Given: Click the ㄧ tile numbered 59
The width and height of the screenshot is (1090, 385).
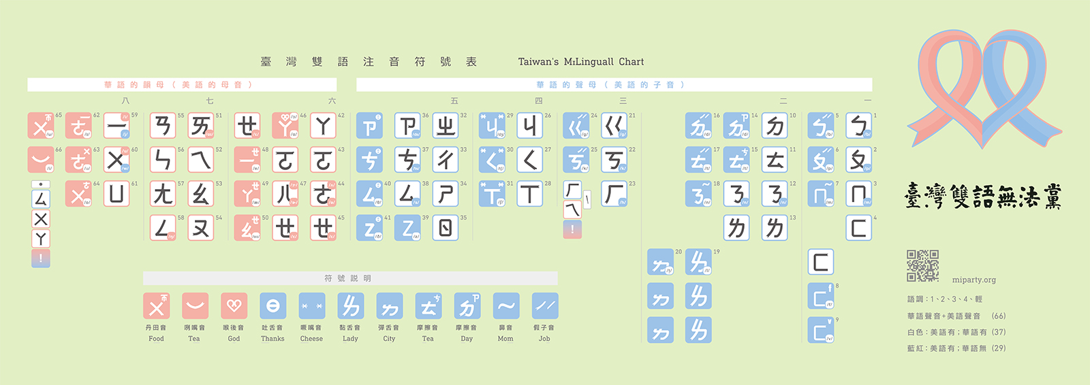Looking at the screenshot, I should pyautogui.click(x=116, y=126).
